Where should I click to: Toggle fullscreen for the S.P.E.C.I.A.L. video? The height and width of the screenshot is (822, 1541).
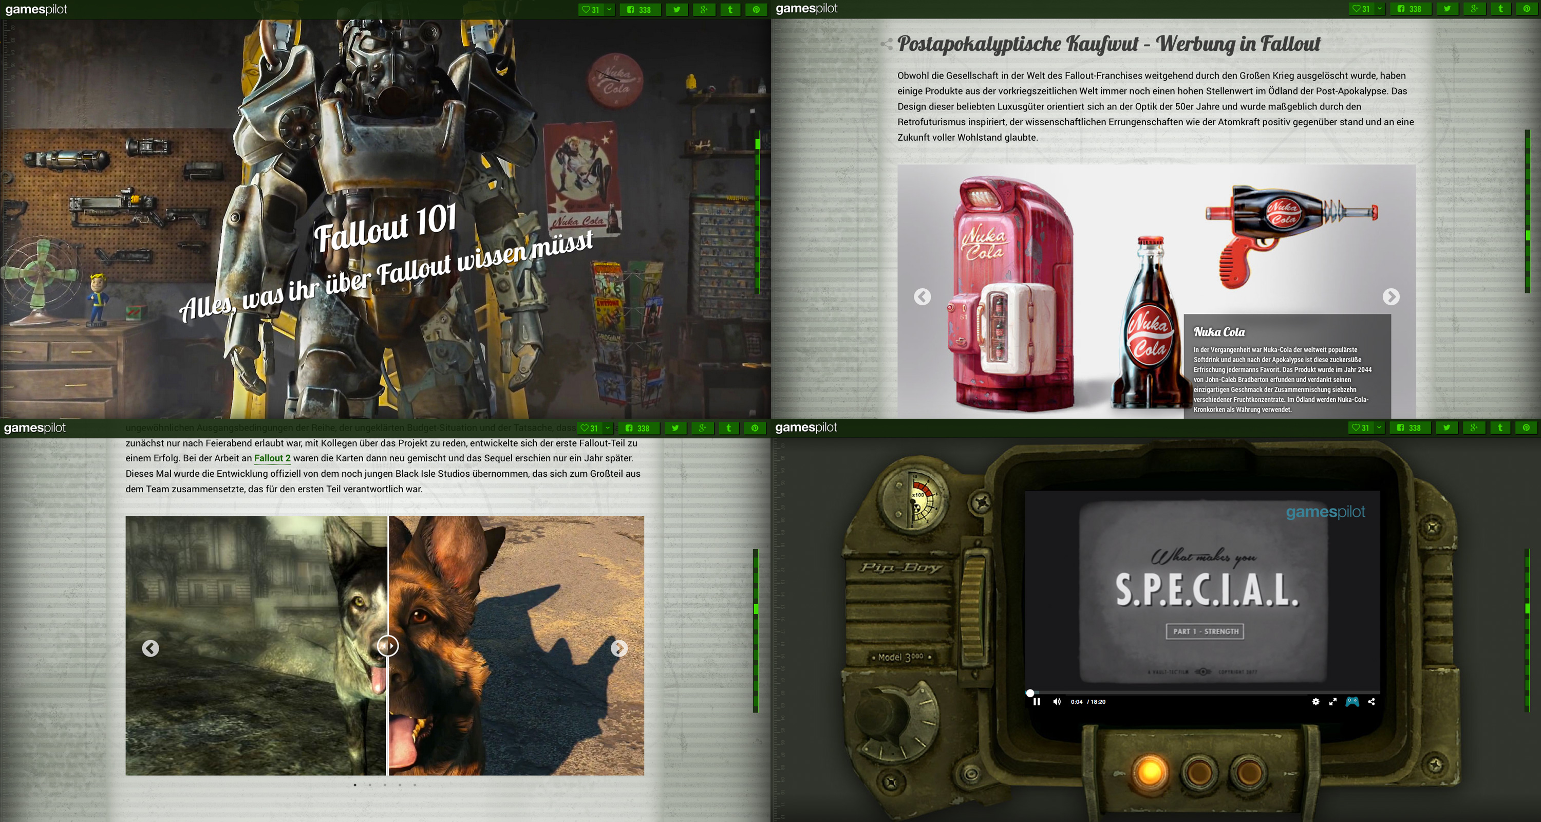click(x=1333, y=702)
